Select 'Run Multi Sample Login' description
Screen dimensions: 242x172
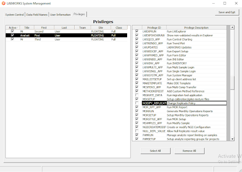[181, 67]
